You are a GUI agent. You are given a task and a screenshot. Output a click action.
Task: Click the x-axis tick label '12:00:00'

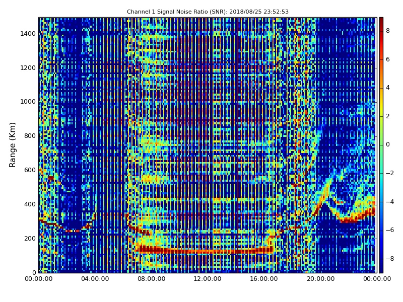208,279
